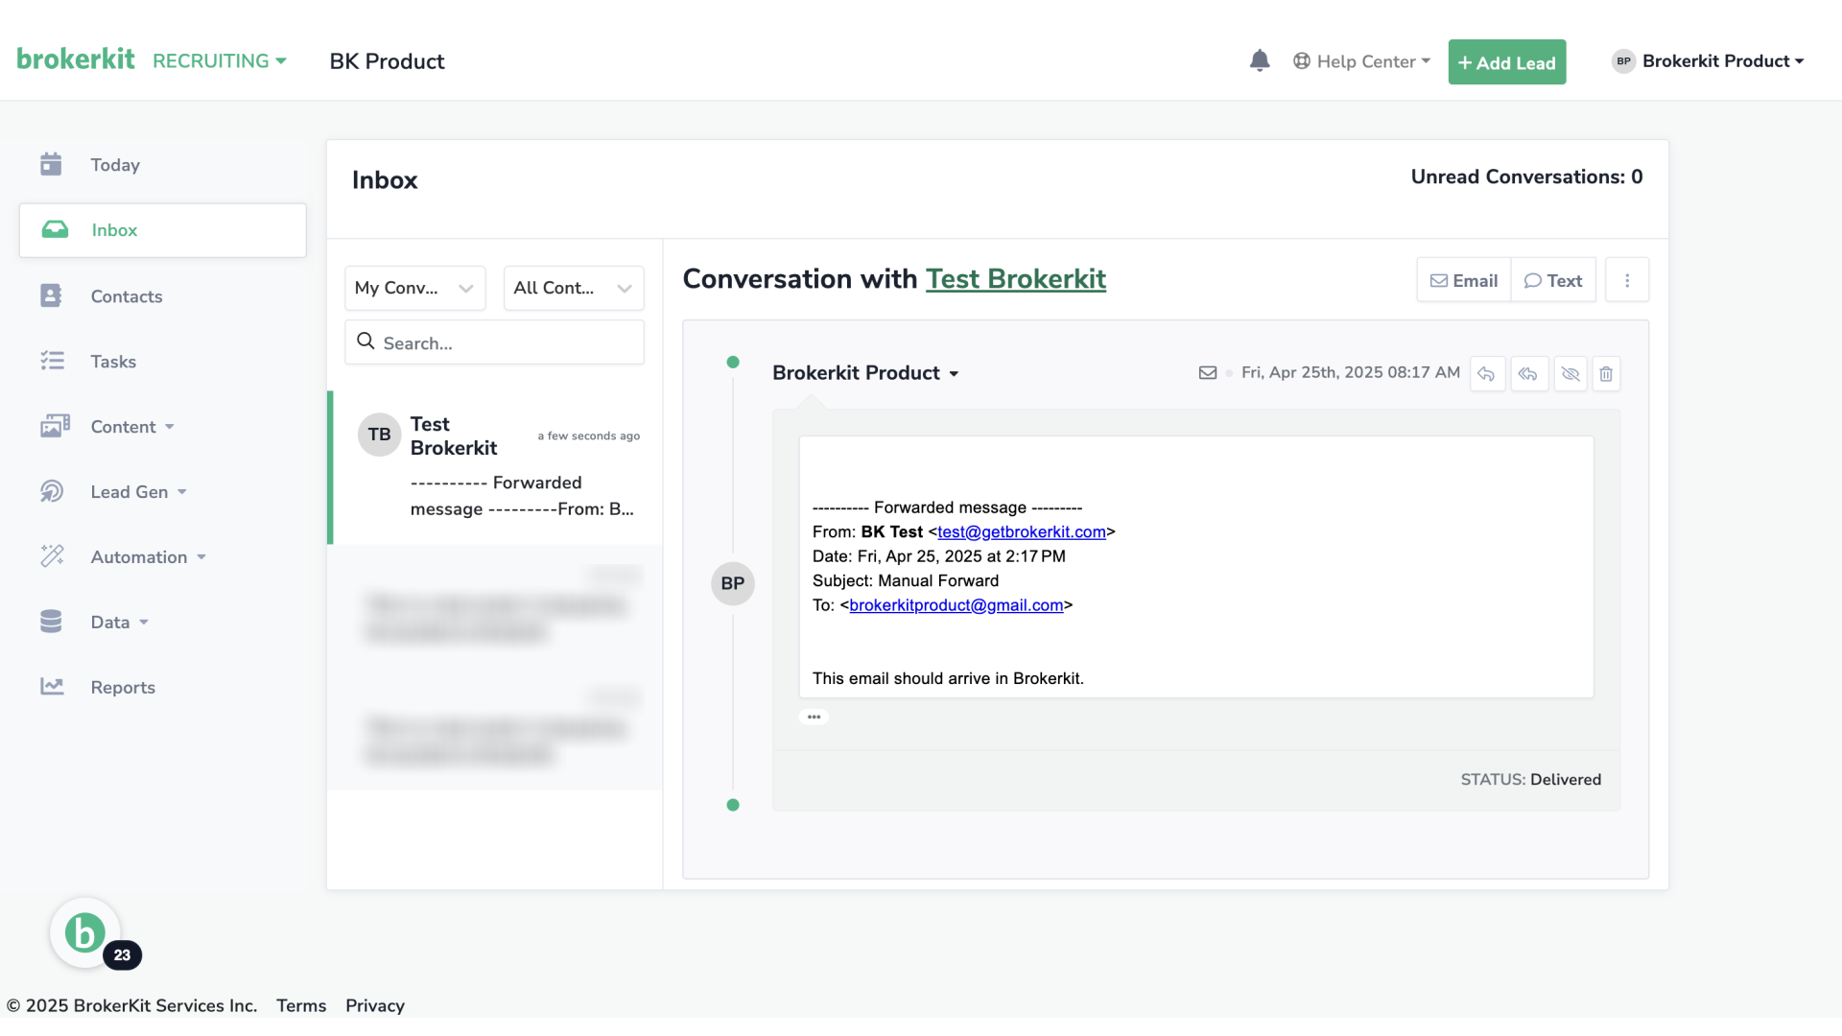Open the Terms footer link

click(x=301, y=1005)
